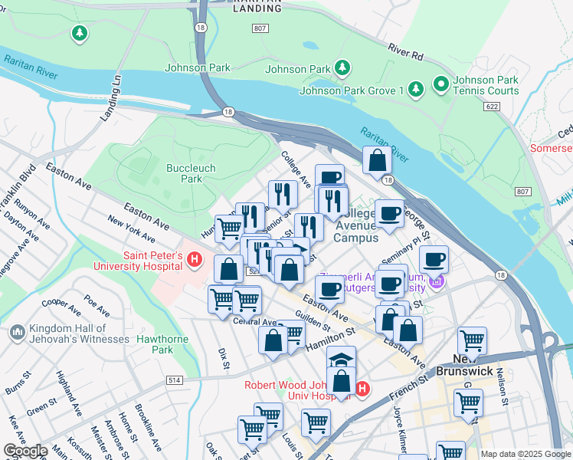Click the Hamilton St label

click(330, 340)
